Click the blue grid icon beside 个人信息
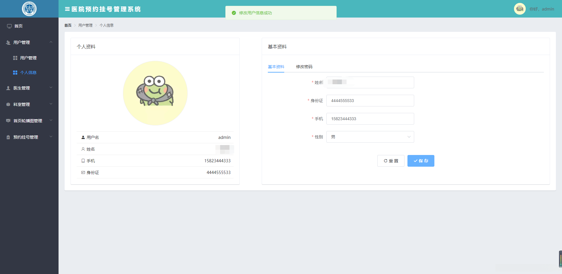This screenshot has width=562, height=274. tap(15, 73)
